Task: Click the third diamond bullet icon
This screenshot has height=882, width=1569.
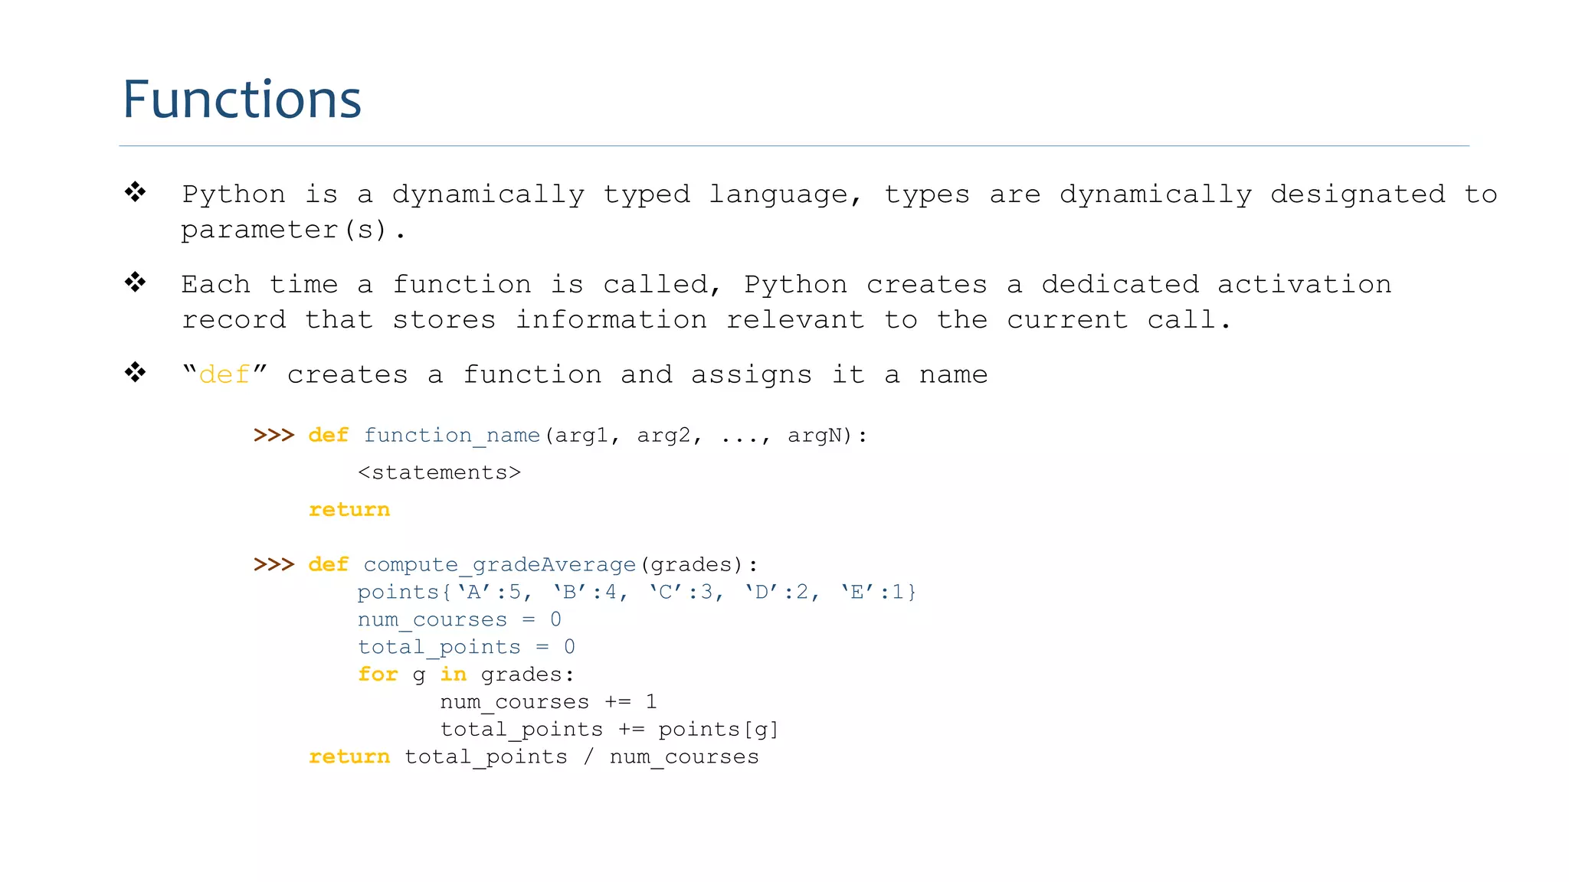Action: pos(136,372)
